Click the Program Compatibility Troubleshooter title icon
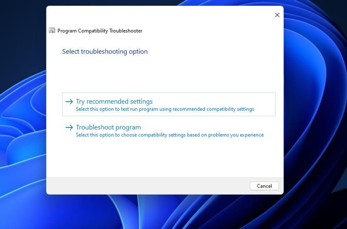Viewport: 347px width, 229px height. tap(52, 30)
